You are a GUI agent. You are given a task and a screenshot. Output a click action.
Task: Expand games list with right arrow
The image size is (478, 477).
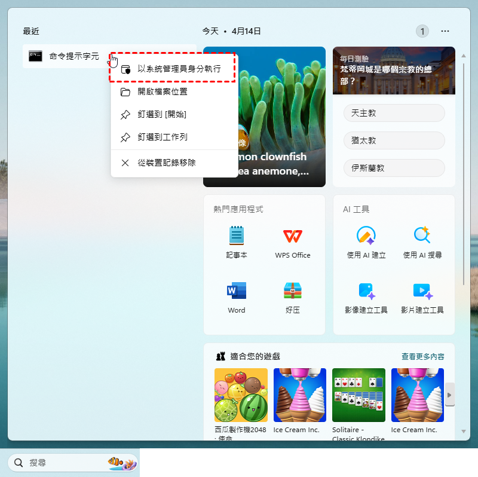450,395
